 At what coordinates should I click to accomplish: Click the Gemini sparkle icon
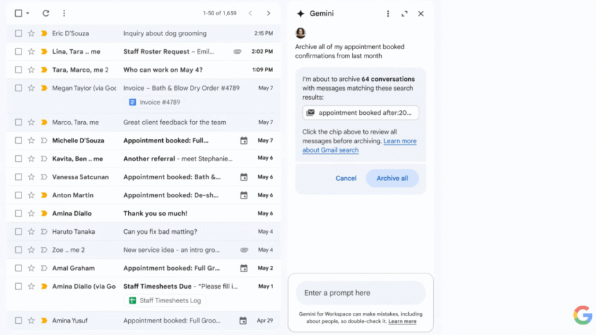click(x=301, y=14)
